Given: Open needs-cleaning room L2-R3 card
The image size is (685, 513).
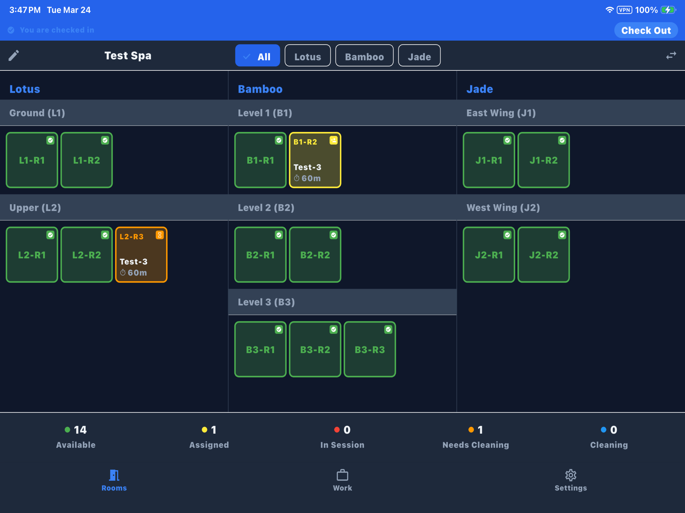Looking at the screenshot, I should (x=141, y=255).
